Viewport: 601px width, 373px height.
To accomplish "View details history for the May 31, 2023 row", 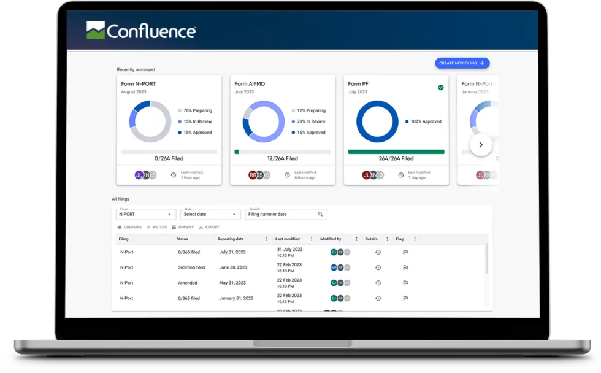I will click(x=378, y=283).
